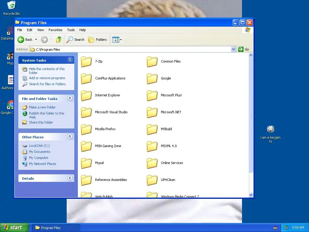The height and width of the screenshot is (232, 309).
Task: Select the Microsoft Plus! folder icon
Action: (152, 96)
